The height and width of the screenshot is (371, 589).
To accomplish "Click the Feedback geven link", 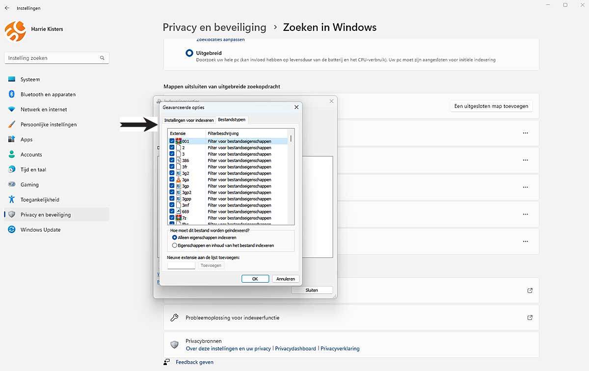I will [x=194, y=362].
